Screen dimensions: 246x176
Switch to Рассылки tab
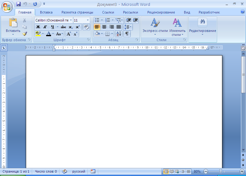tap(130, 12)
